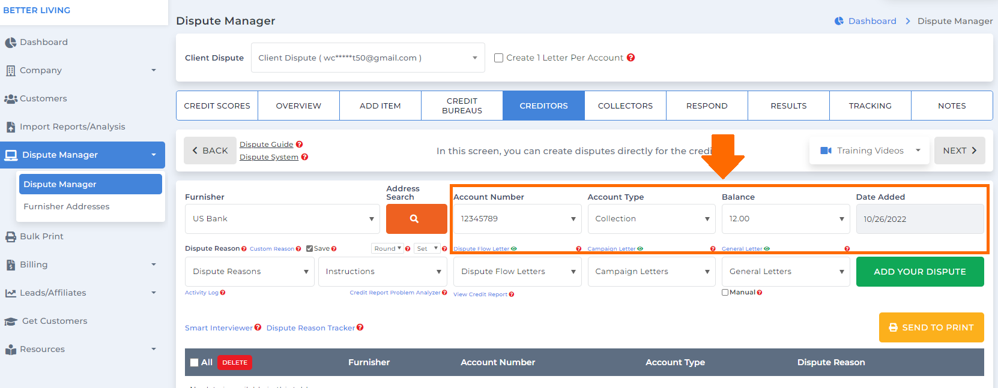
Task: Click help icon next to Manual checkbox
Action: (x=760, y=293)
